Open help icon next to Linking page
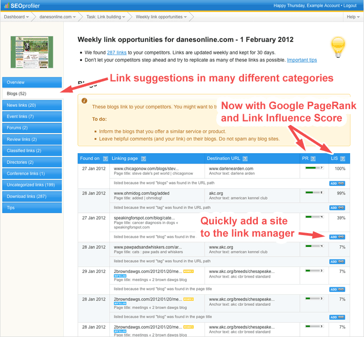Screen dimensions: 364x337 [x=144, y=159]
